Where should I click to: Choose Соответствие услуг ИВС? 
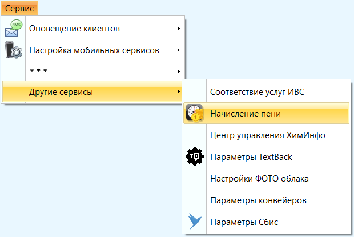click(267, 92)
